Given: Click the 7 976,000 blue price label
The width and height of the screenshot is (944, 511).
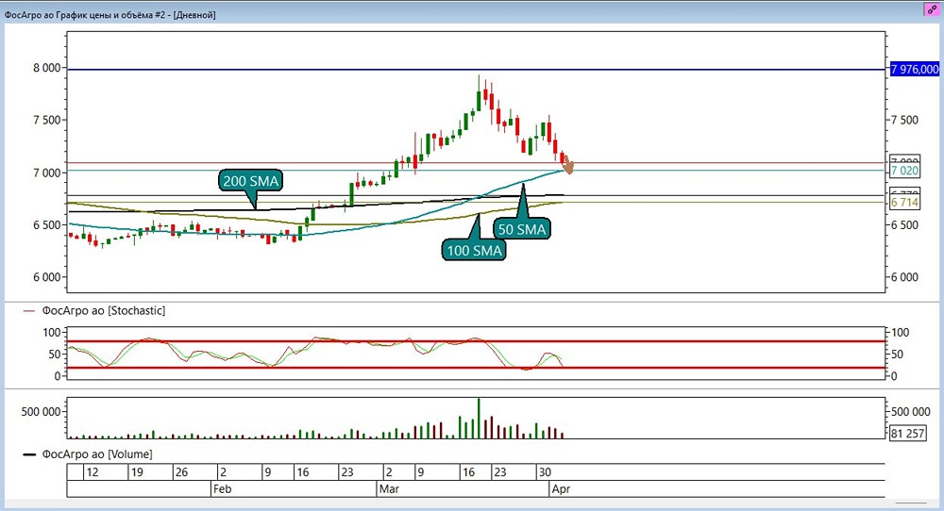Looking at the screenshot, I should tap(915, 69).
